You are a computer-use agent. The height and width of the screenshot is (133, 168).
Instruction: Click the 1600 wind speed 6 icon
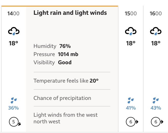(x=157, y=122)
